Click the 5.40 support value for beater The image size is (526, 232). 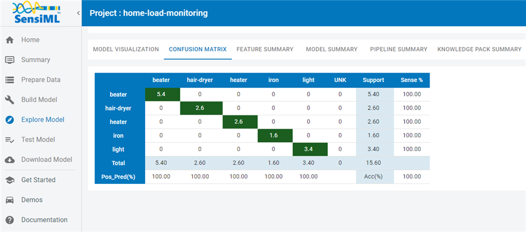(x=373, y=94)
